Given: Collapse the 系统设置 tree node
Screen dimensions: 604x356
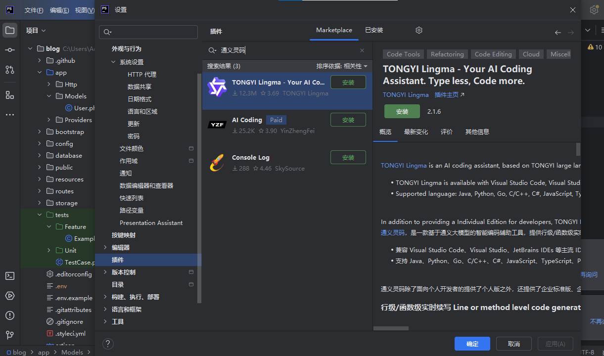Looking at the screenshot, I should pyautogui.click(x=113, y=62).
